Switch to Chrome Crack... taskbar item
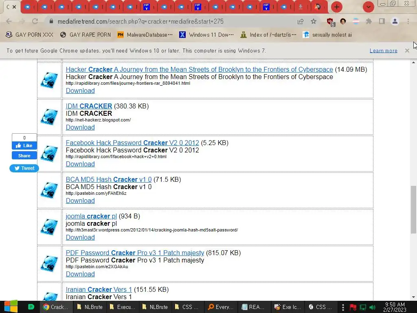 tap(55, 307)
